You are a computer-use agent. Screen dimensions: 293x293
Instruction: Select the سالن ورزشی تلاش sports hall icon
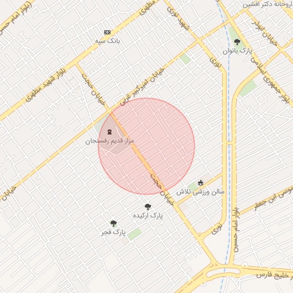point(200,183)
